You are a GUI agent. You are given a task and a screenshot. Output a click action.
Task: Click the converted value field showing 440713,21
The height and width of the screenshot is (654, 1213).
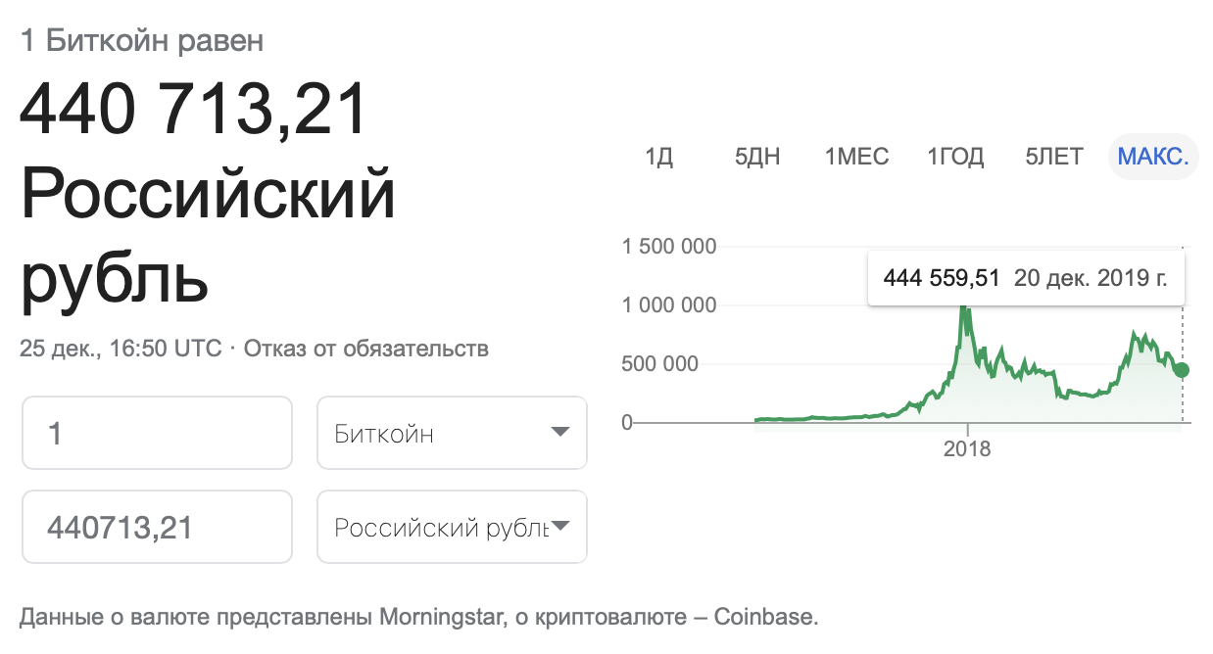tap(157, 527)
